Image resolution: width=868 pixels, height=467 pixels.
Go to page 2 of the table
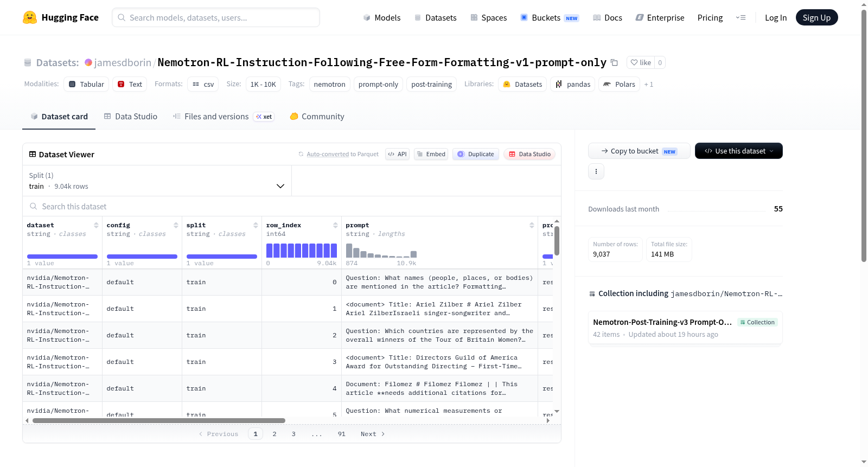pos(275,434)
